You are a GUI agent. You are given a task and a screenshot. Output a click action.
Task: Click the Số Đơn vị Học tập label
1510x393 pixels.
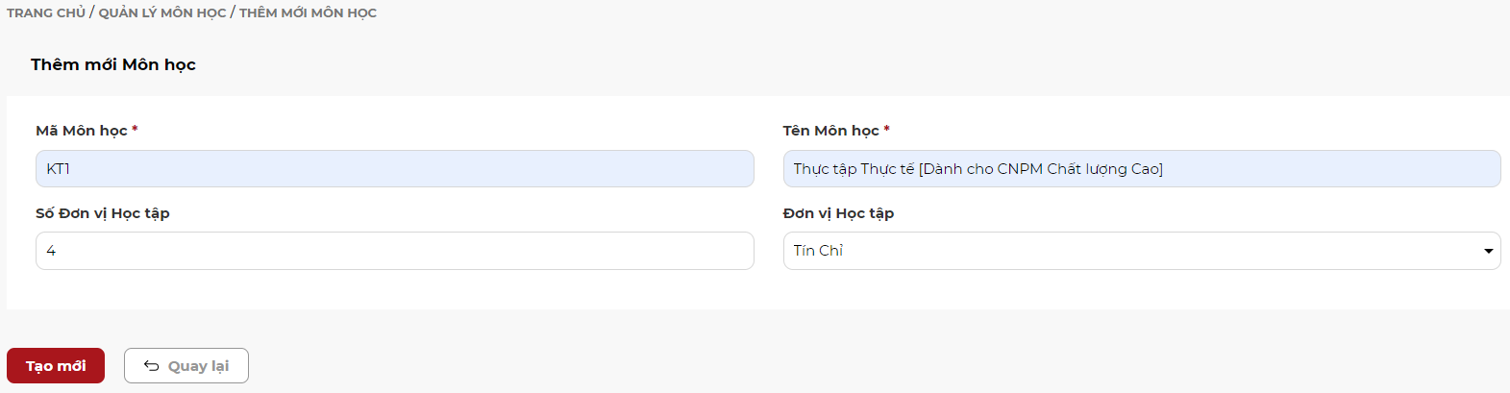click(x=103, y=213)
